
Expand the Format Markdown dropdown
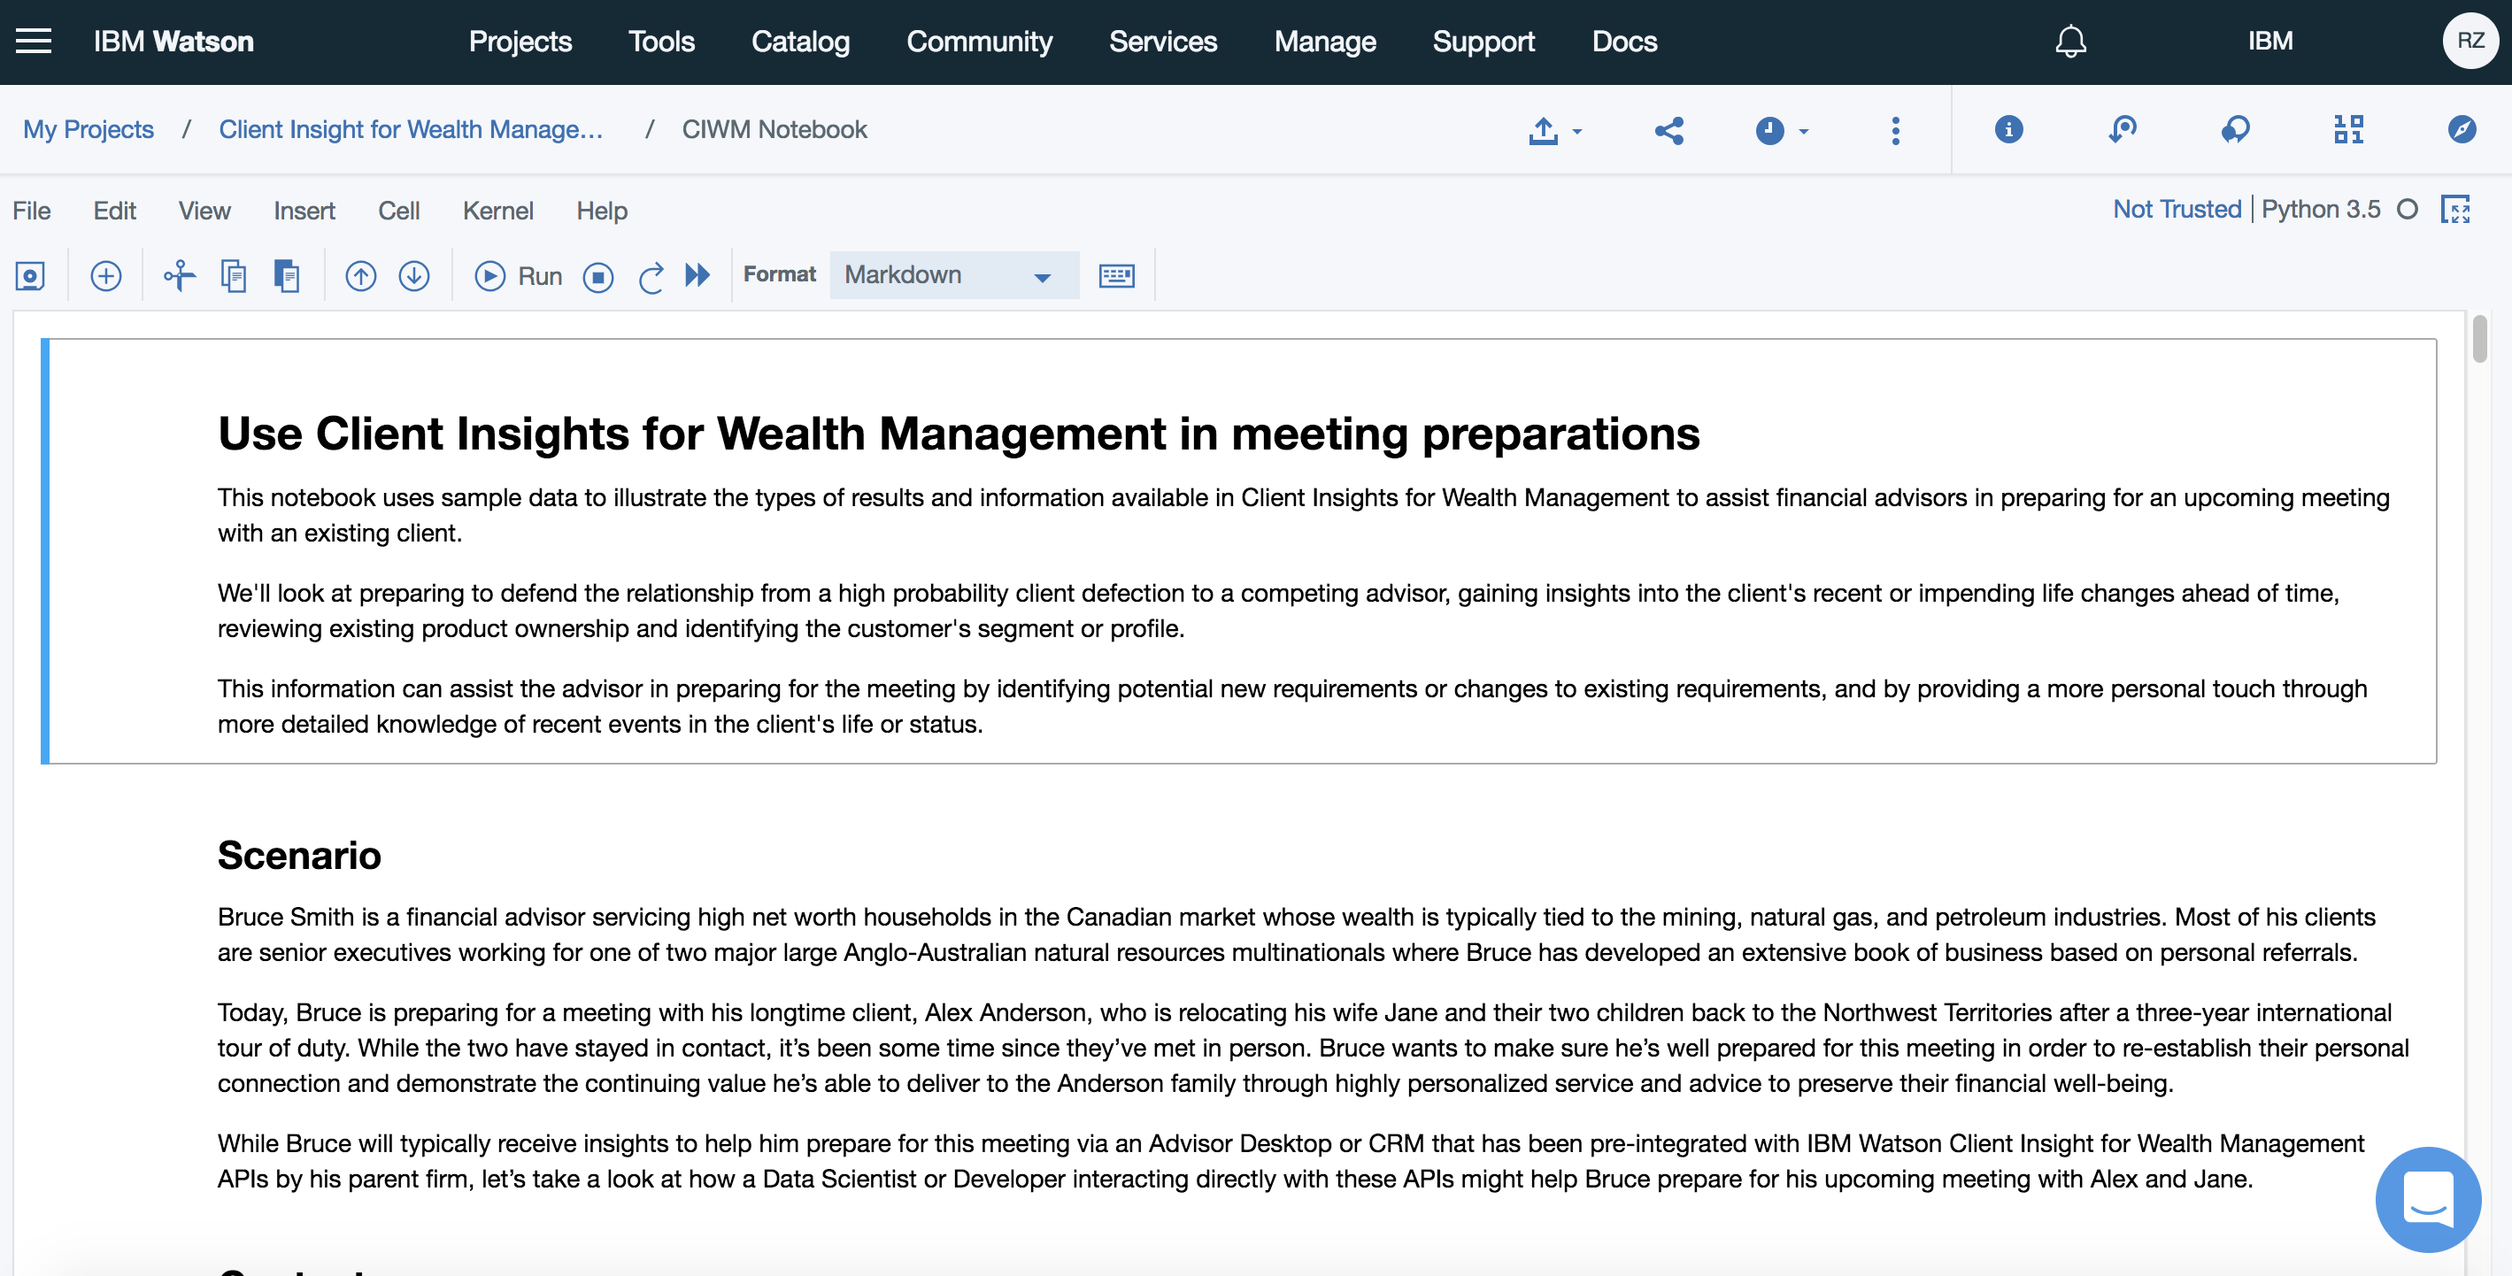[953, 276]
